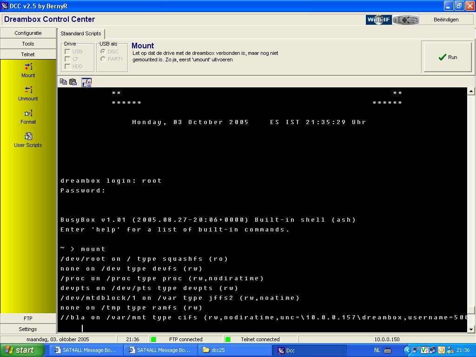Image resolution: width=476 pixels, height=357 pixels.
Task: Open the Format script icon
Action: 28,113
